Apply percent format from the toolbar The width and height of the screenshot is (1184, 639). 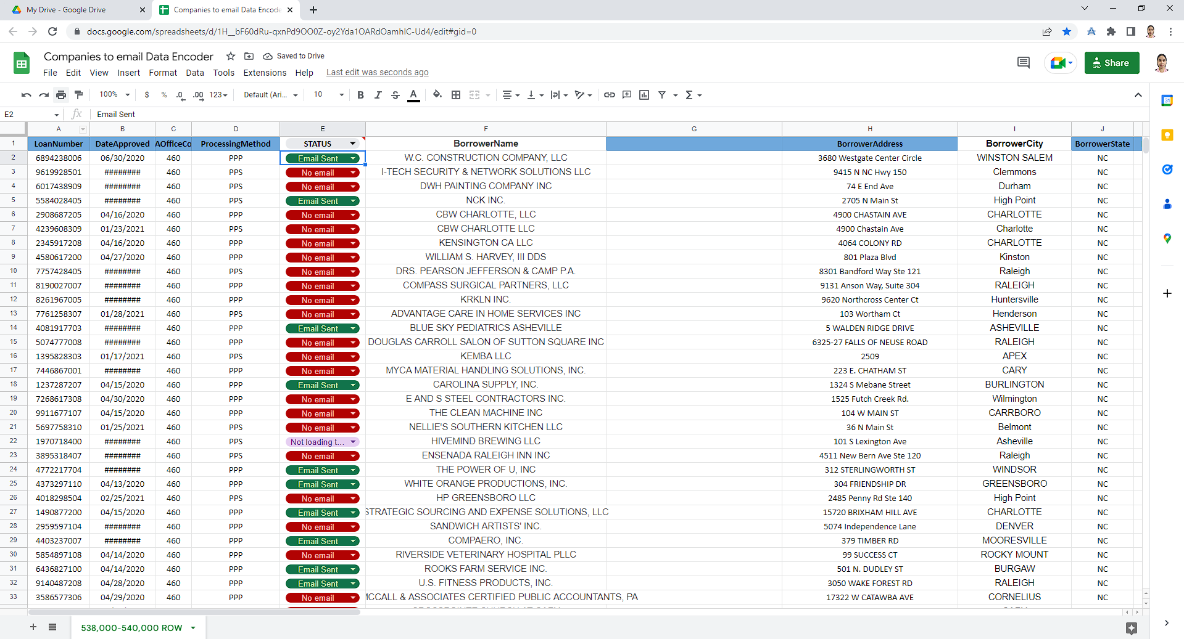click(164, 95)
